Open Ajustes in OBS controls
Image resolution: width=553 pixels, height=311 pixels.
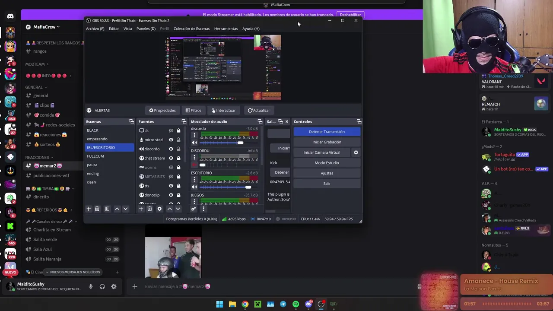click(327, 173)
